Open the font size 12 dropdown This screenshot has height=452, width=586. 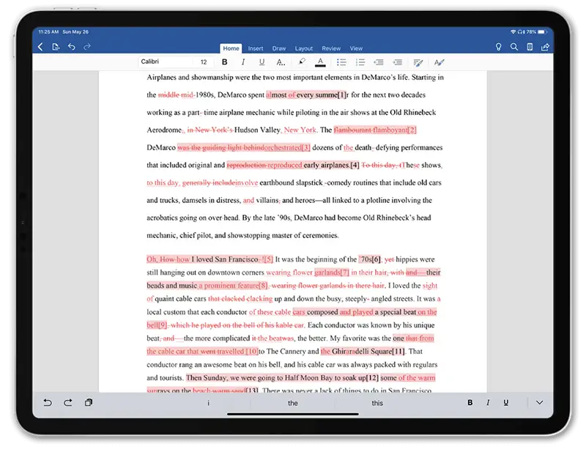(x=204, y=62)
